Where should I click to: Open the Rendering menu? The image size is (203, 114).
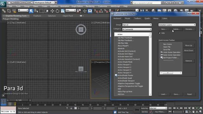90,6
